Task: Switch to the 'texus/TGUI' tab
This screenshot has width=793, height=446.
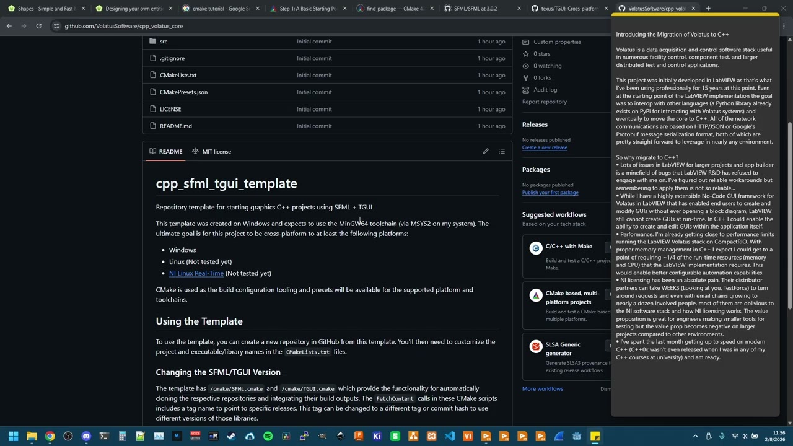Action: click(x=569, y=9)
